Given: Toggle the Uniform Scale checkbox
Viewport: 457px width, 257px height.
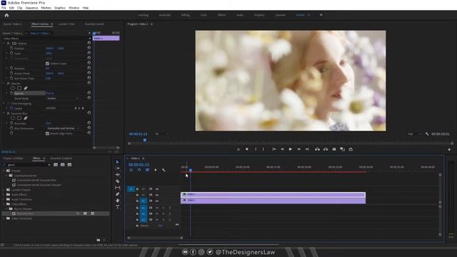Looking at the screenshot, I should coord(47,64).
